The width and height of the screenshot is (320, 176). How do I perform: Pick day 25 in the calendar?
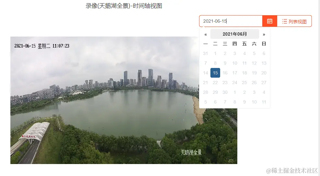tap(244, 82)
